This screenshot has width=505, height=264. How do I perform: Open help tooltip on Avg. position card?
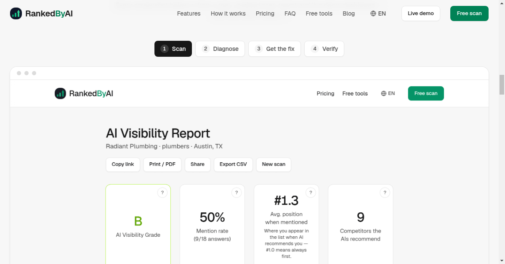[x=311, y=193]
